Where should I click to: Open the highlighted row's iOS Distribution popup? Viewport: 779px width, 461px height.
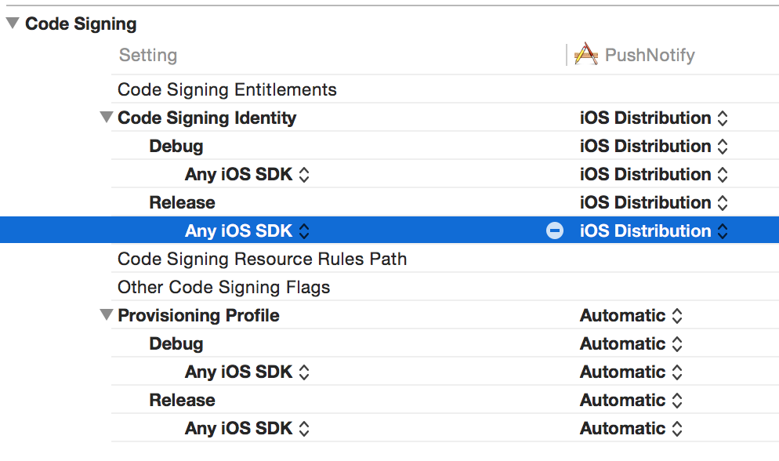[x=654, y=231]
